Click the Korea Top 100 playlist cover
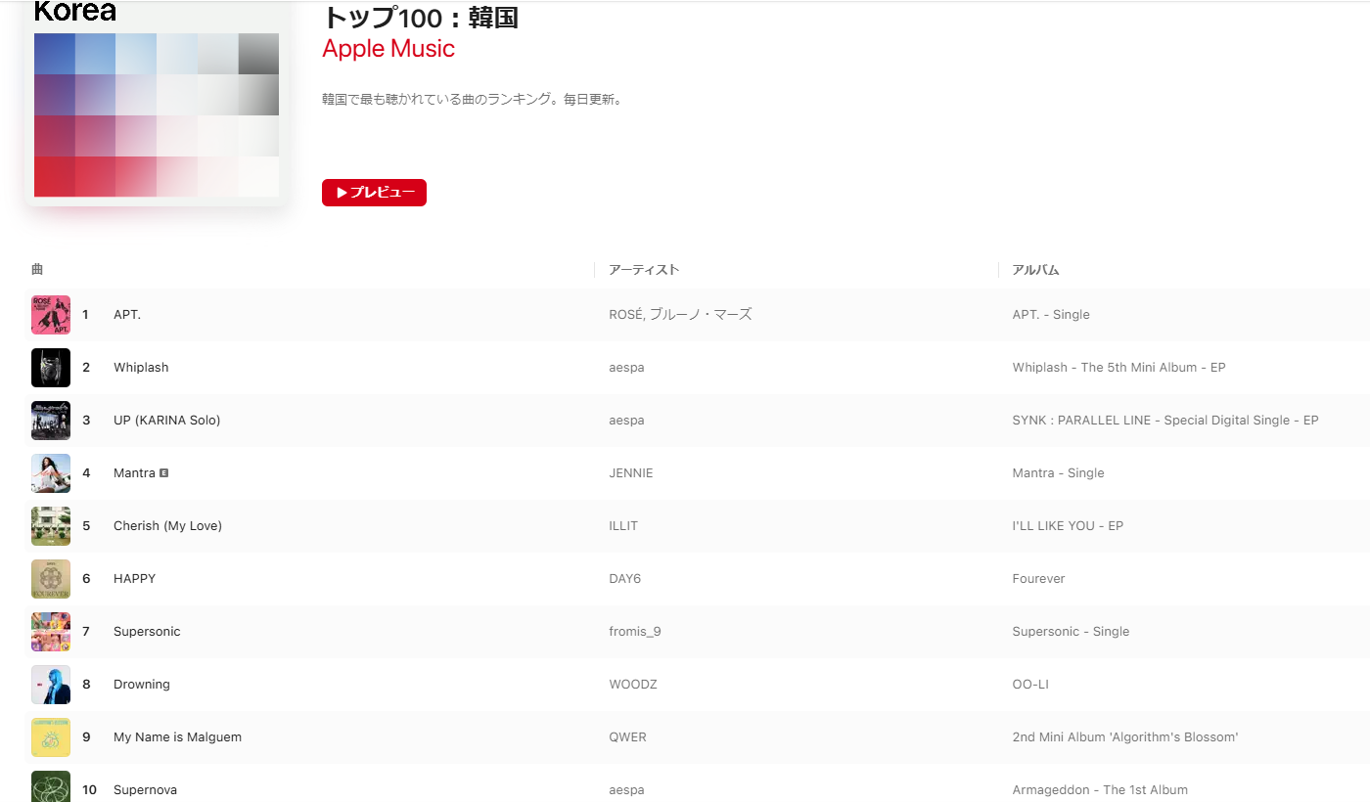Screen dimensions: 1370x802 point(157,103)
